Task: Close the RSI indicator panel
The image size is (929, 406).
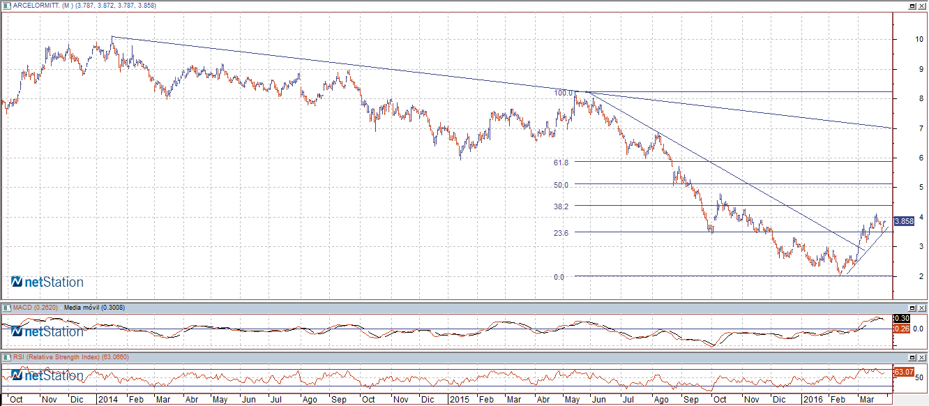Action: 922,358
